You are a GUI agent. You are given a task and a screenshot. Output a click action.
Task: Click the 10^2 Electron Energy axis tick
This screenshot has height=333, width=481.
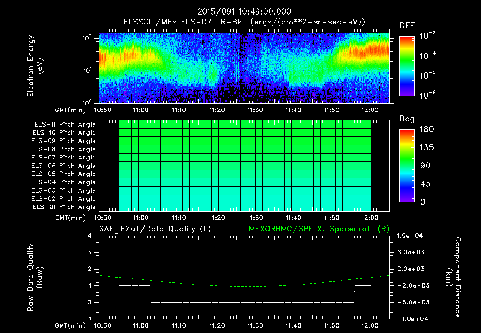(87, 39)
